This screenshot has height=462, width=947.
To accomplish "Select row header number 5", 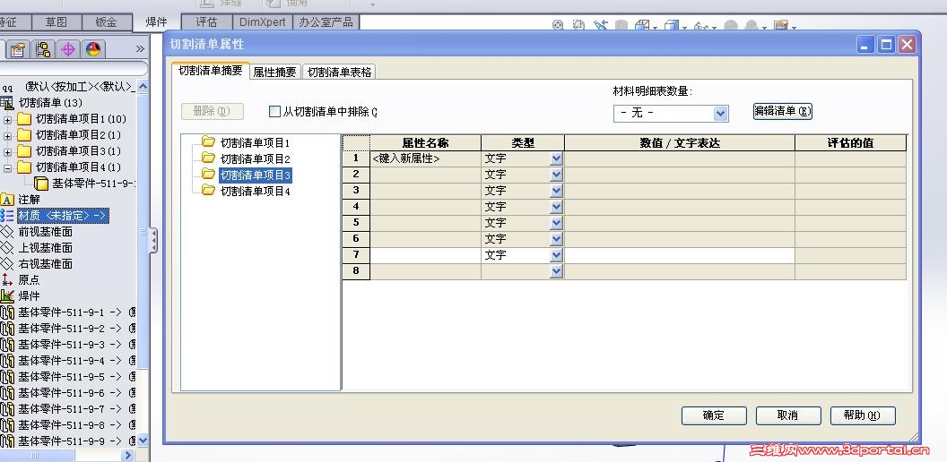I will [356, 223].
